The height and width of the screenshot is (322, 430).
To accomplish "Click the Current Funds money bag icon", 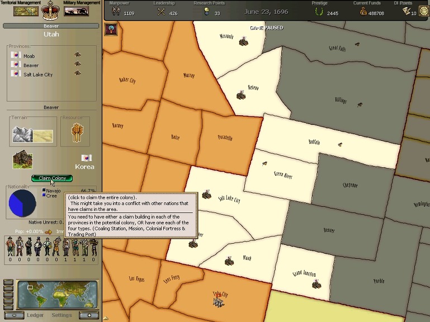I will (363, 12).
